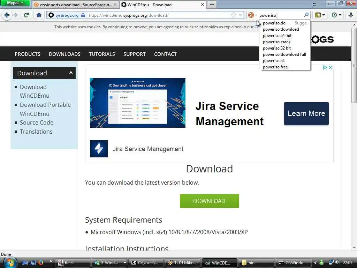Follow the Download Portable WinCDEmu link
Viewport: 357px width, 268px height.
pyautogui.click(x=45, y=109)
